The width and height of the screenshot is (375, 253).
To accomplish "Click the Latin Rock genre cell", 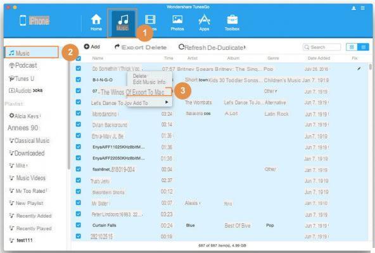I will tap(276, 114).
